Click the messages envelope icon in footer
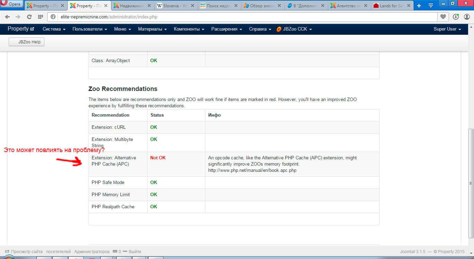This screenshot has height=259, width=474. [115, 251]
